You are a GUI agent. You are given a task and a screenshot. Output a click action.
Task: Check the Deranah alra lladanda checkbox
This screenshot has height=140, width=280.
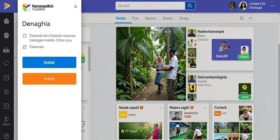coord(25,36)
